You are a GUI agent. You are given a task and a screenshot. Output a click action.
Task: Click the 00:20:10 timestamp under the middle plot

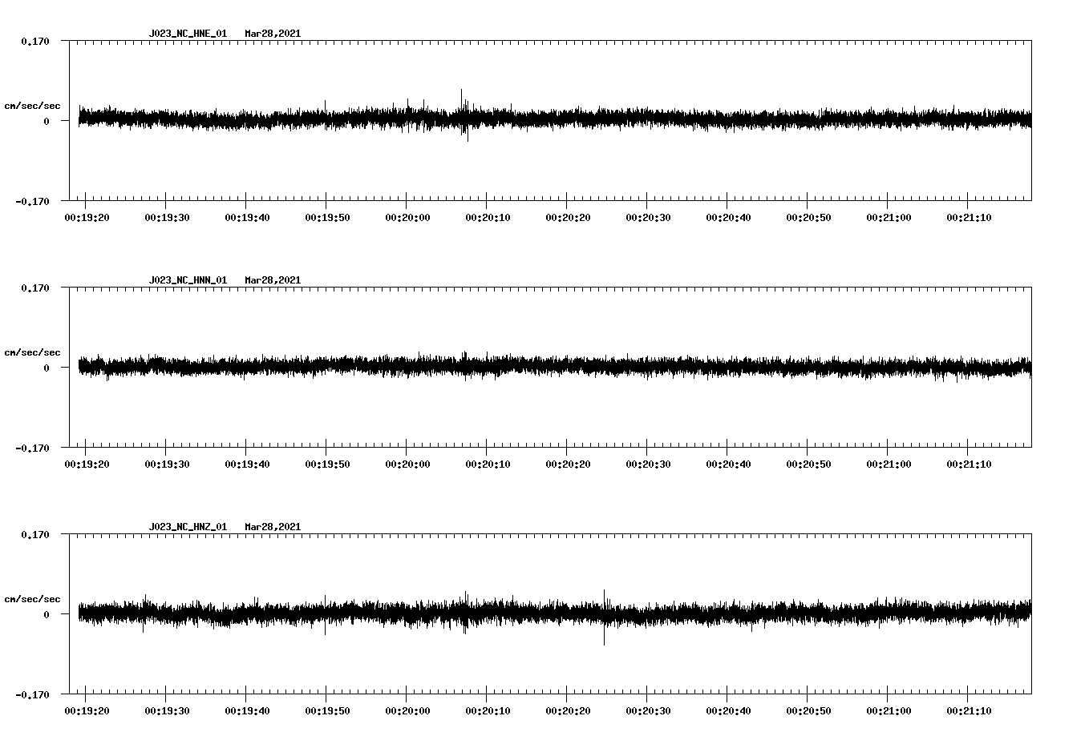pyautogui.click(x=488, y=463)
